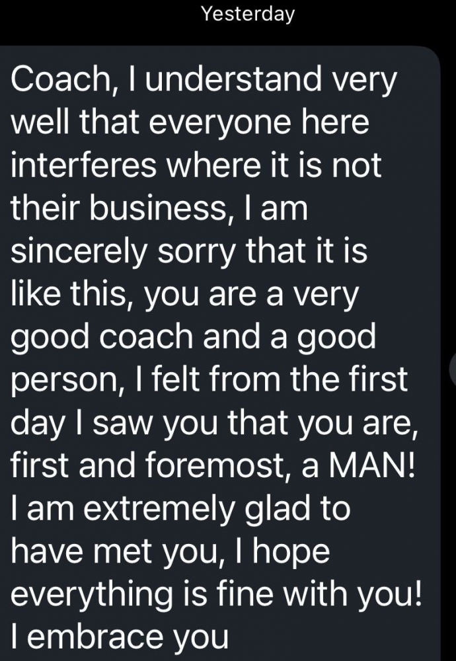Tap the closing words I embrace you
This screenshot has height=661, width=456.
(x=119, y=637)
